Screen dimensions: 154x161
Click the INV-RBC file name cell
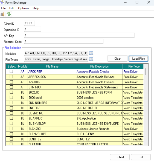pos(52,82)
